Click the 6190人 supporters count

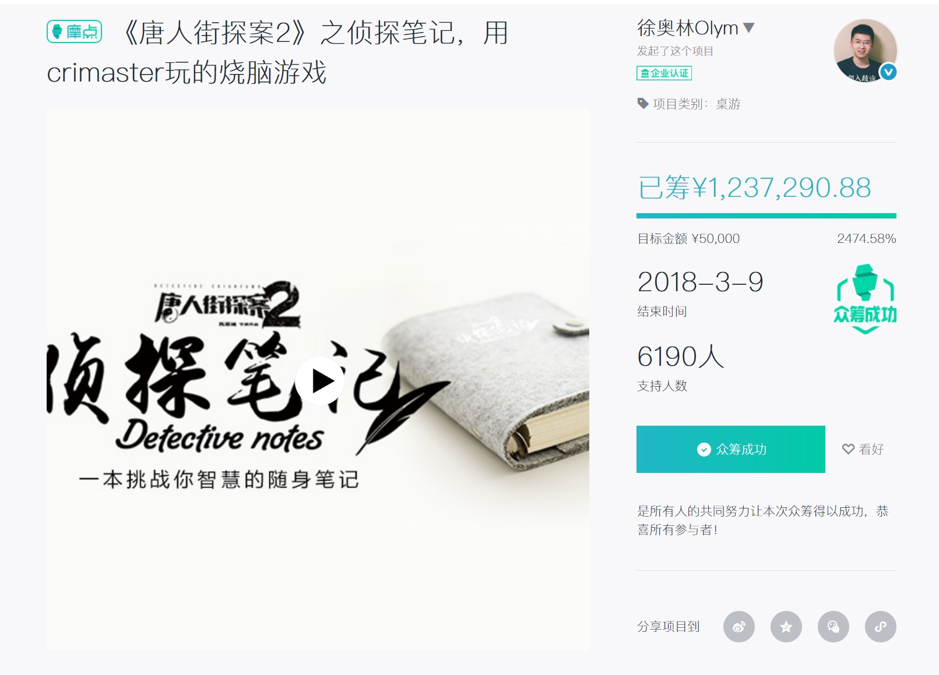(681, 356)
